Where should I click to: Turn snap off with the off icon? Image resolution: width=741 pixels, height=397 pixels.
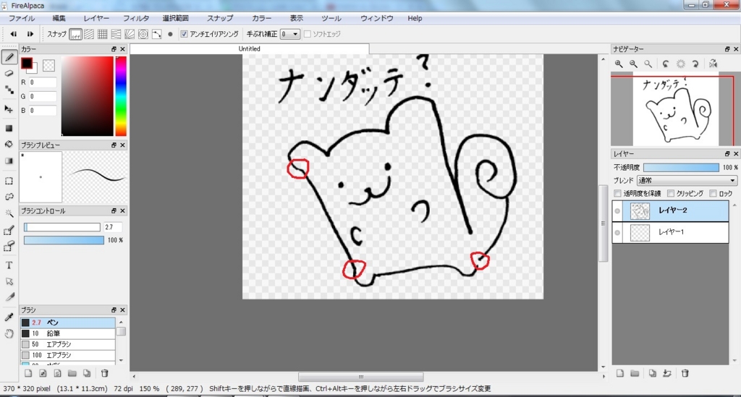coord(75,34)
